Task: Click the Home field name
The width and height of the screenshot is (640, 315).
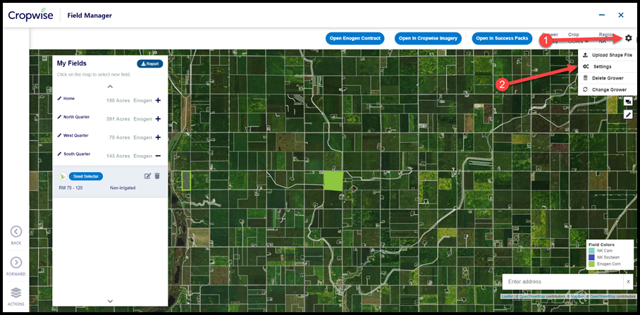Action: point(69,99)
